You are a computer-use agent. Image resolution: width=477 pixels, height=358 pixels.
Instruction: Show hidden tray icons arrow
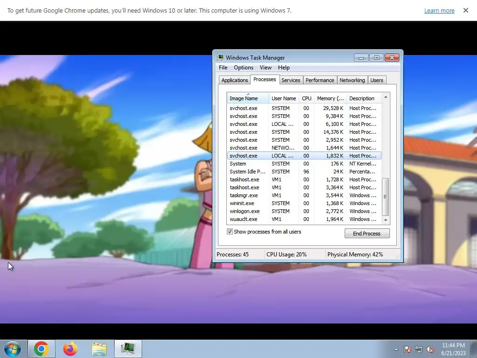396,349
